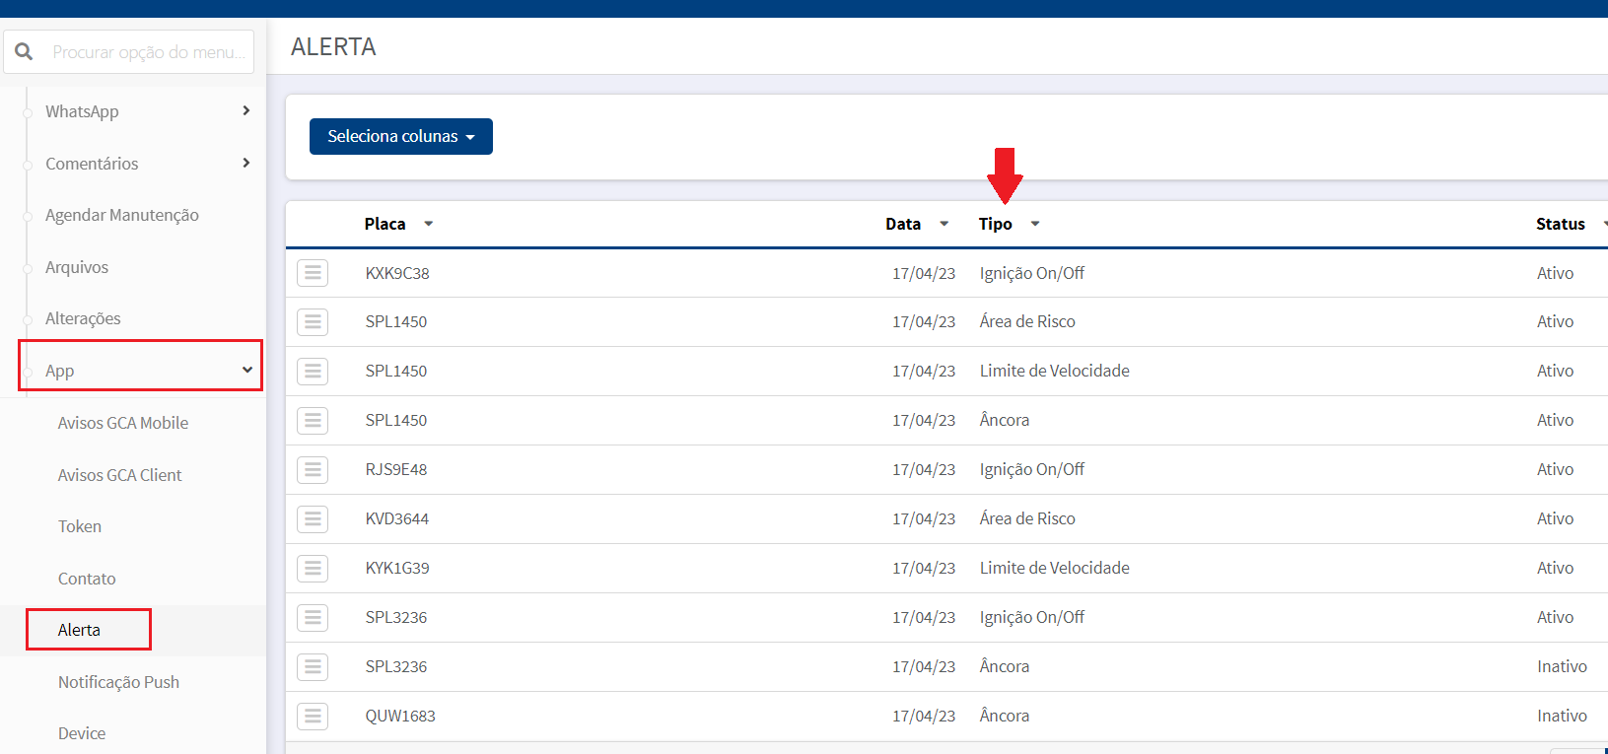This screenshot has width=1608, height=754.
Task: Open the Seleciona colunas dropdown
Action: (401, 136)
